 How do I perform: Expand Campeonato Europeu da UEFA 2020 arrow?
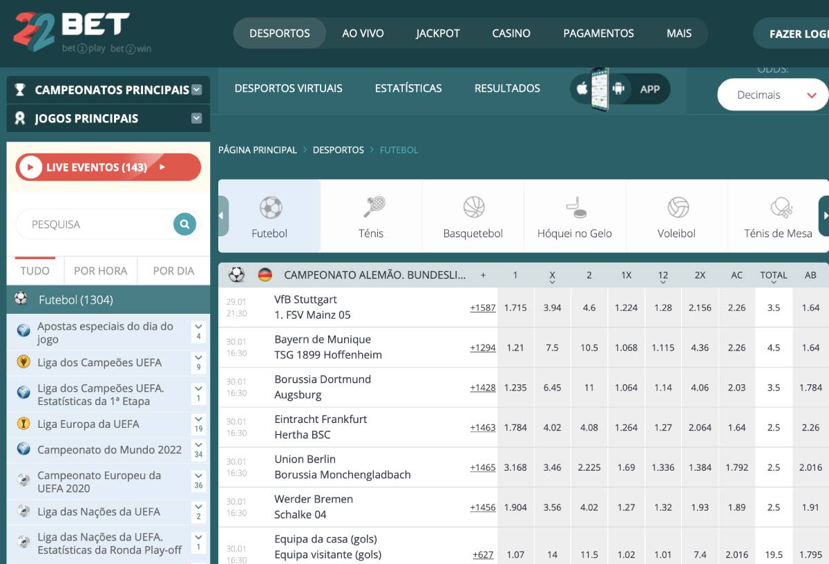click(199, 480)
